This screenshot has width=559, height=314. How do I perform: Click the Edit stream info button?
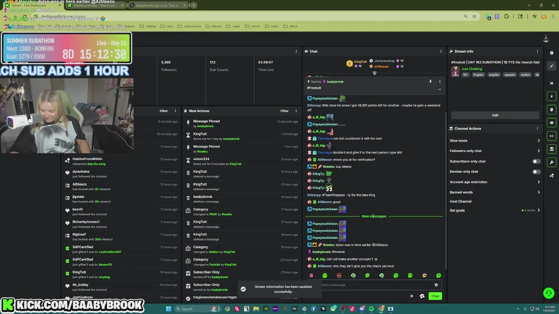coord(495,115)
